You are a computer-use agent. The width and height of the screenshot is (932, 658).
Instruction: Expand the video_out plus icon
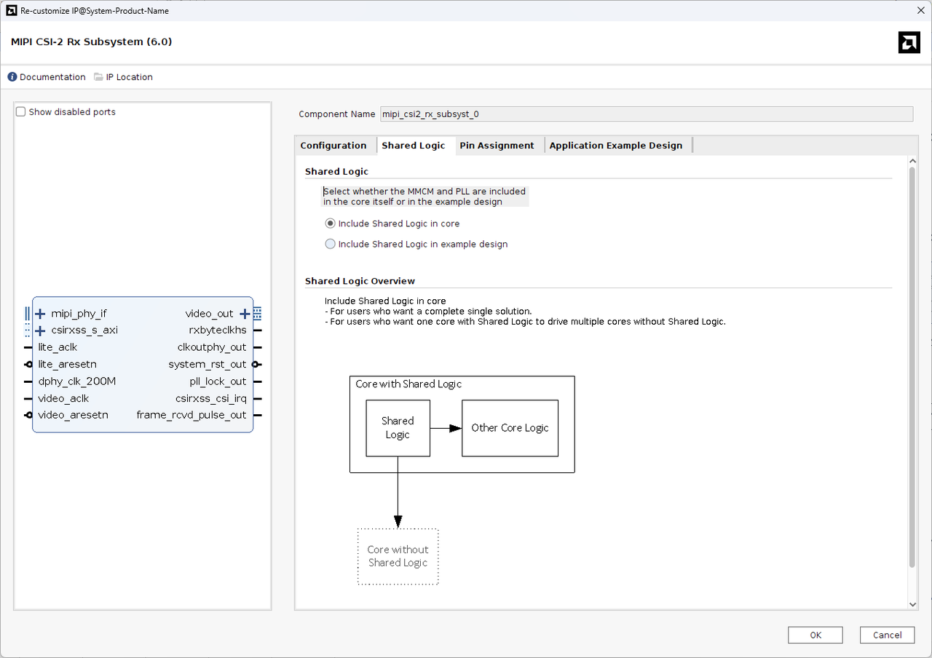245,314
